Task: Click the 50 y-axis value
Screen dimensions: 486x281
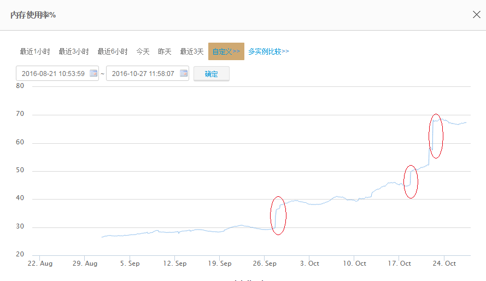Action: tap(20, 170)
